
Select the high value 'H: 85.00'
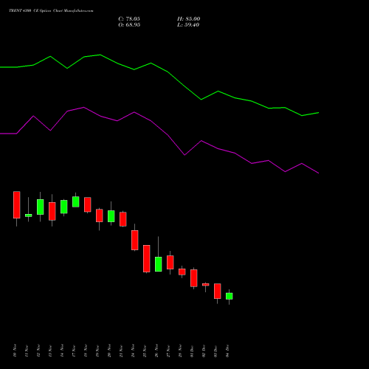pos(189,19)
